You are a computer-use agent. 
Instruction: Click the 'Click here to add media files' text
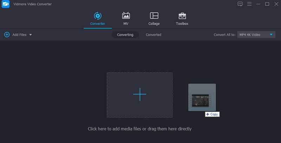[x=139, y=129]
